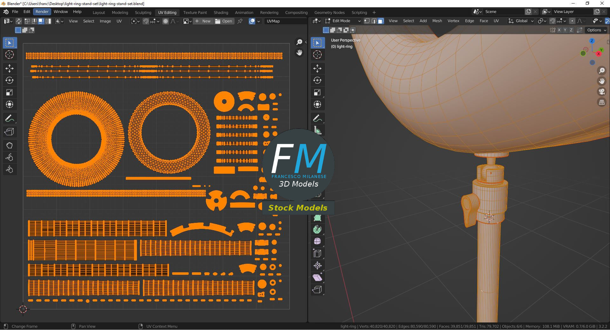Select the Grab sculpt tool in UV editor
Image resolution: width=610 pixels, height=330 pixels.
pos(10,146)
